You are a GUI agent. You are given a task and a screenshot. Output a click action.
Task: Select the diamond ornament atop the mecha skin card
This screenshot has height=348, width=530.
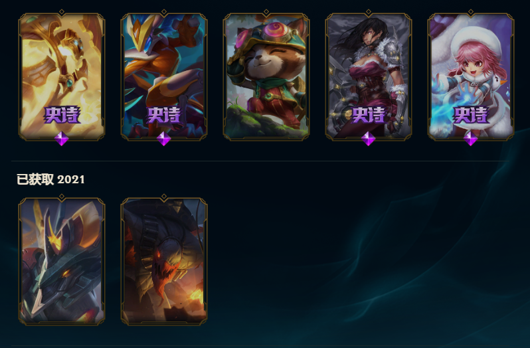coord(62,197)
